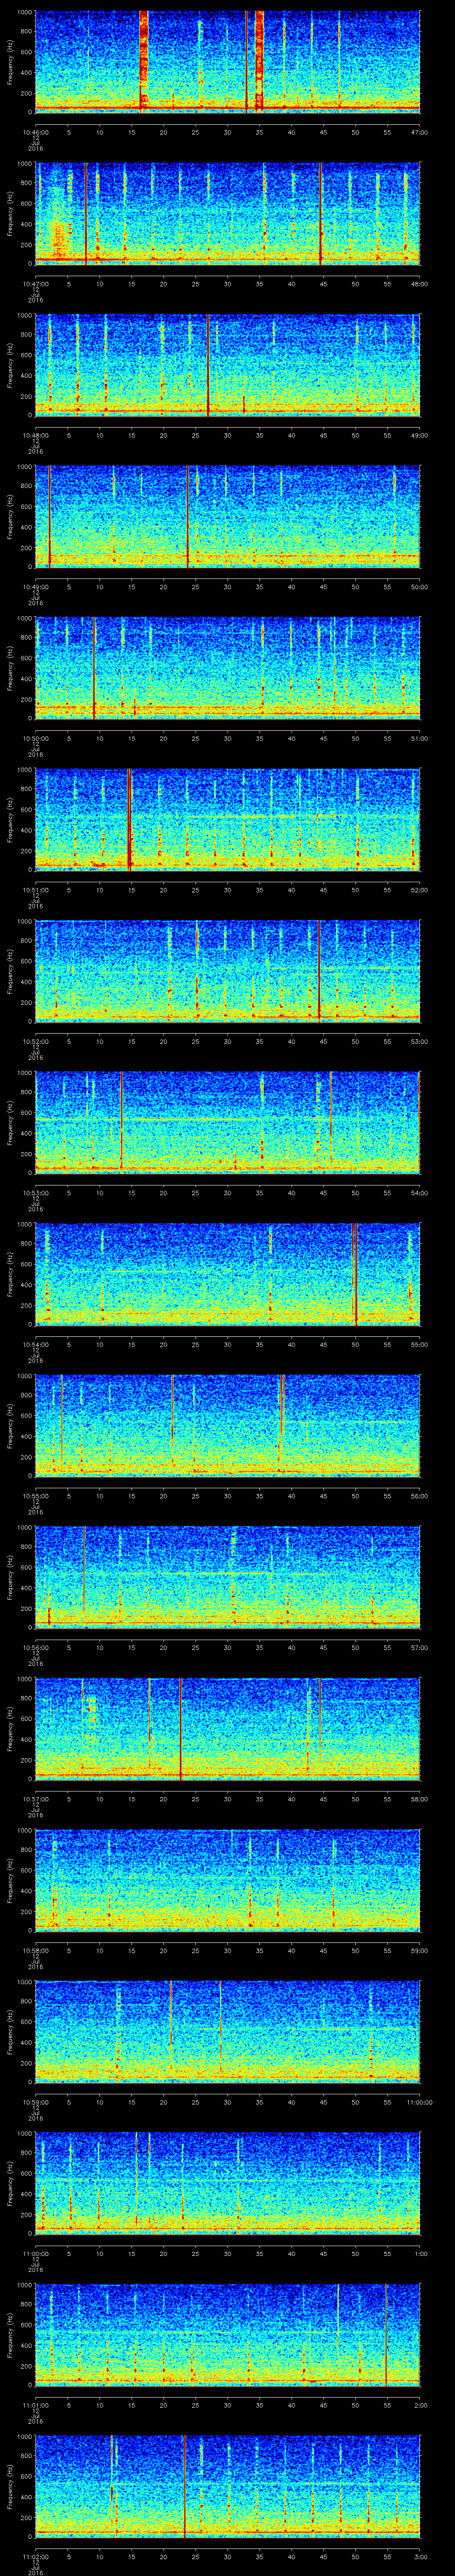
Task: Select the 10:50:00 start time label
Action: 35,738
